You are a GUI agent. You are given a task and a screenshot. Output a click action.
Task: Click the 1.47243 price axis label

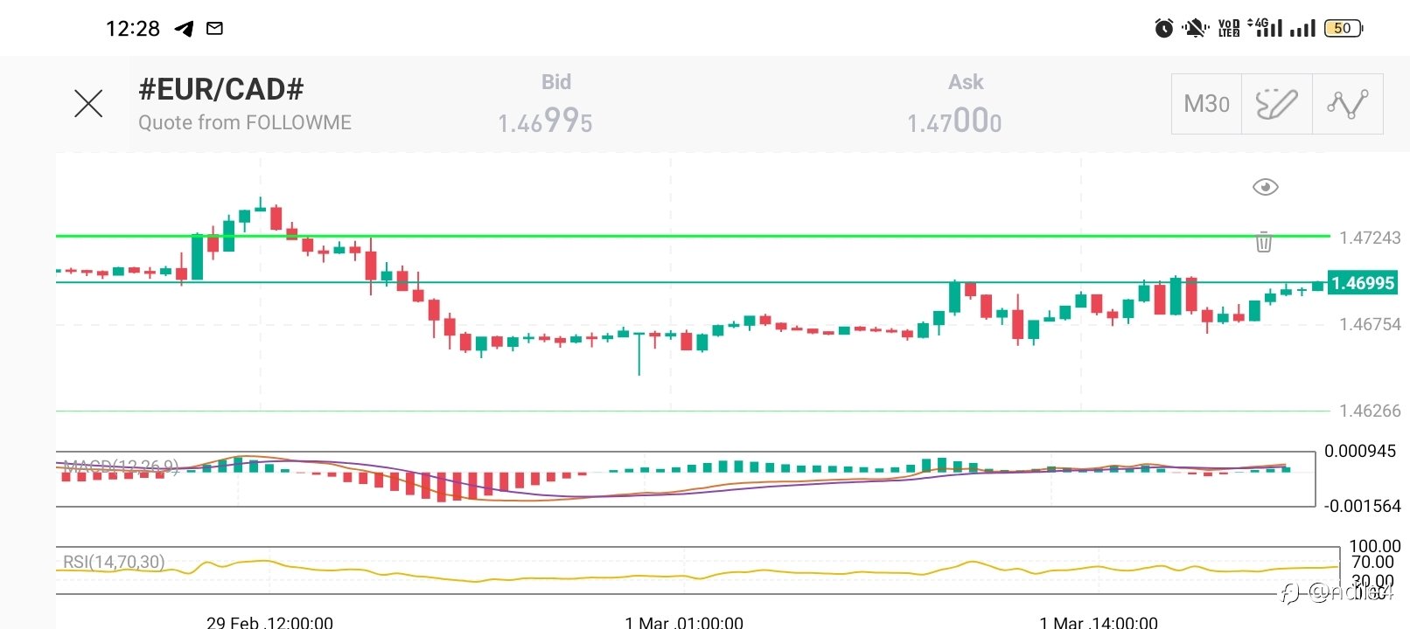[1370, 238]
